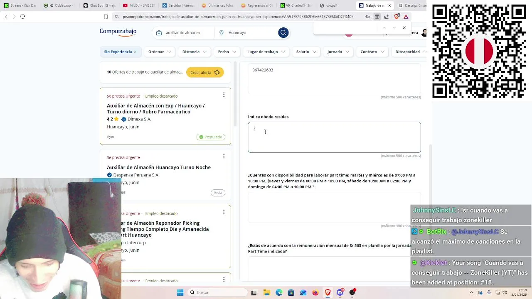This screenshot has width=532, height=299.
Task: Open three-dot menu on Dimexa S.A. job card
Action: (224, 95)
